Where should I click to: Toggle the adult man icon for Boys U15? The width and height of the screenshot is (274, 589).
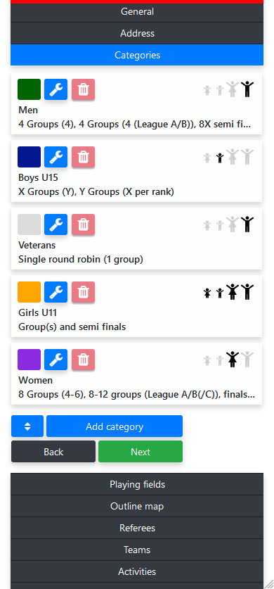(247, 157)
